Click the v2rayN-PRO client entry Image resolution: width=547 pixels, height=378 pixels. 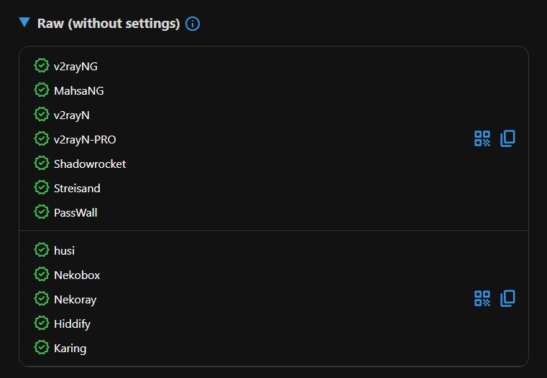pos(85,139)
